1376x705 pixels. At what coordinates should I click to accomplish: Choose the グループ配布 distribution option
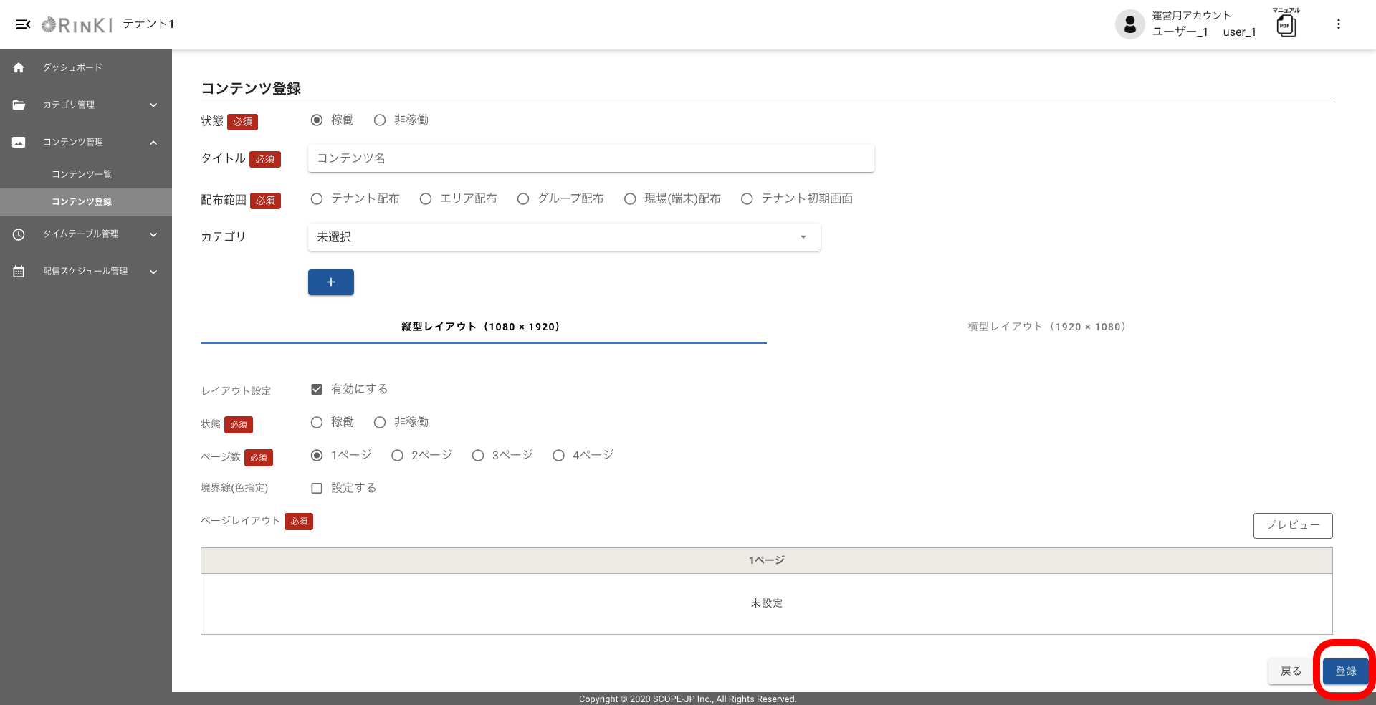pos(523,199)
